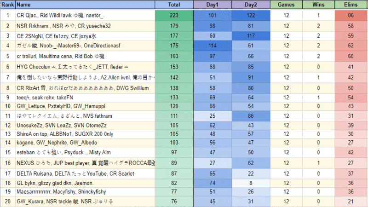This screenshot has width=368, height=207.
Task: Click Day1 value 25
Action: pyautogui.click(x=213, y=116)
